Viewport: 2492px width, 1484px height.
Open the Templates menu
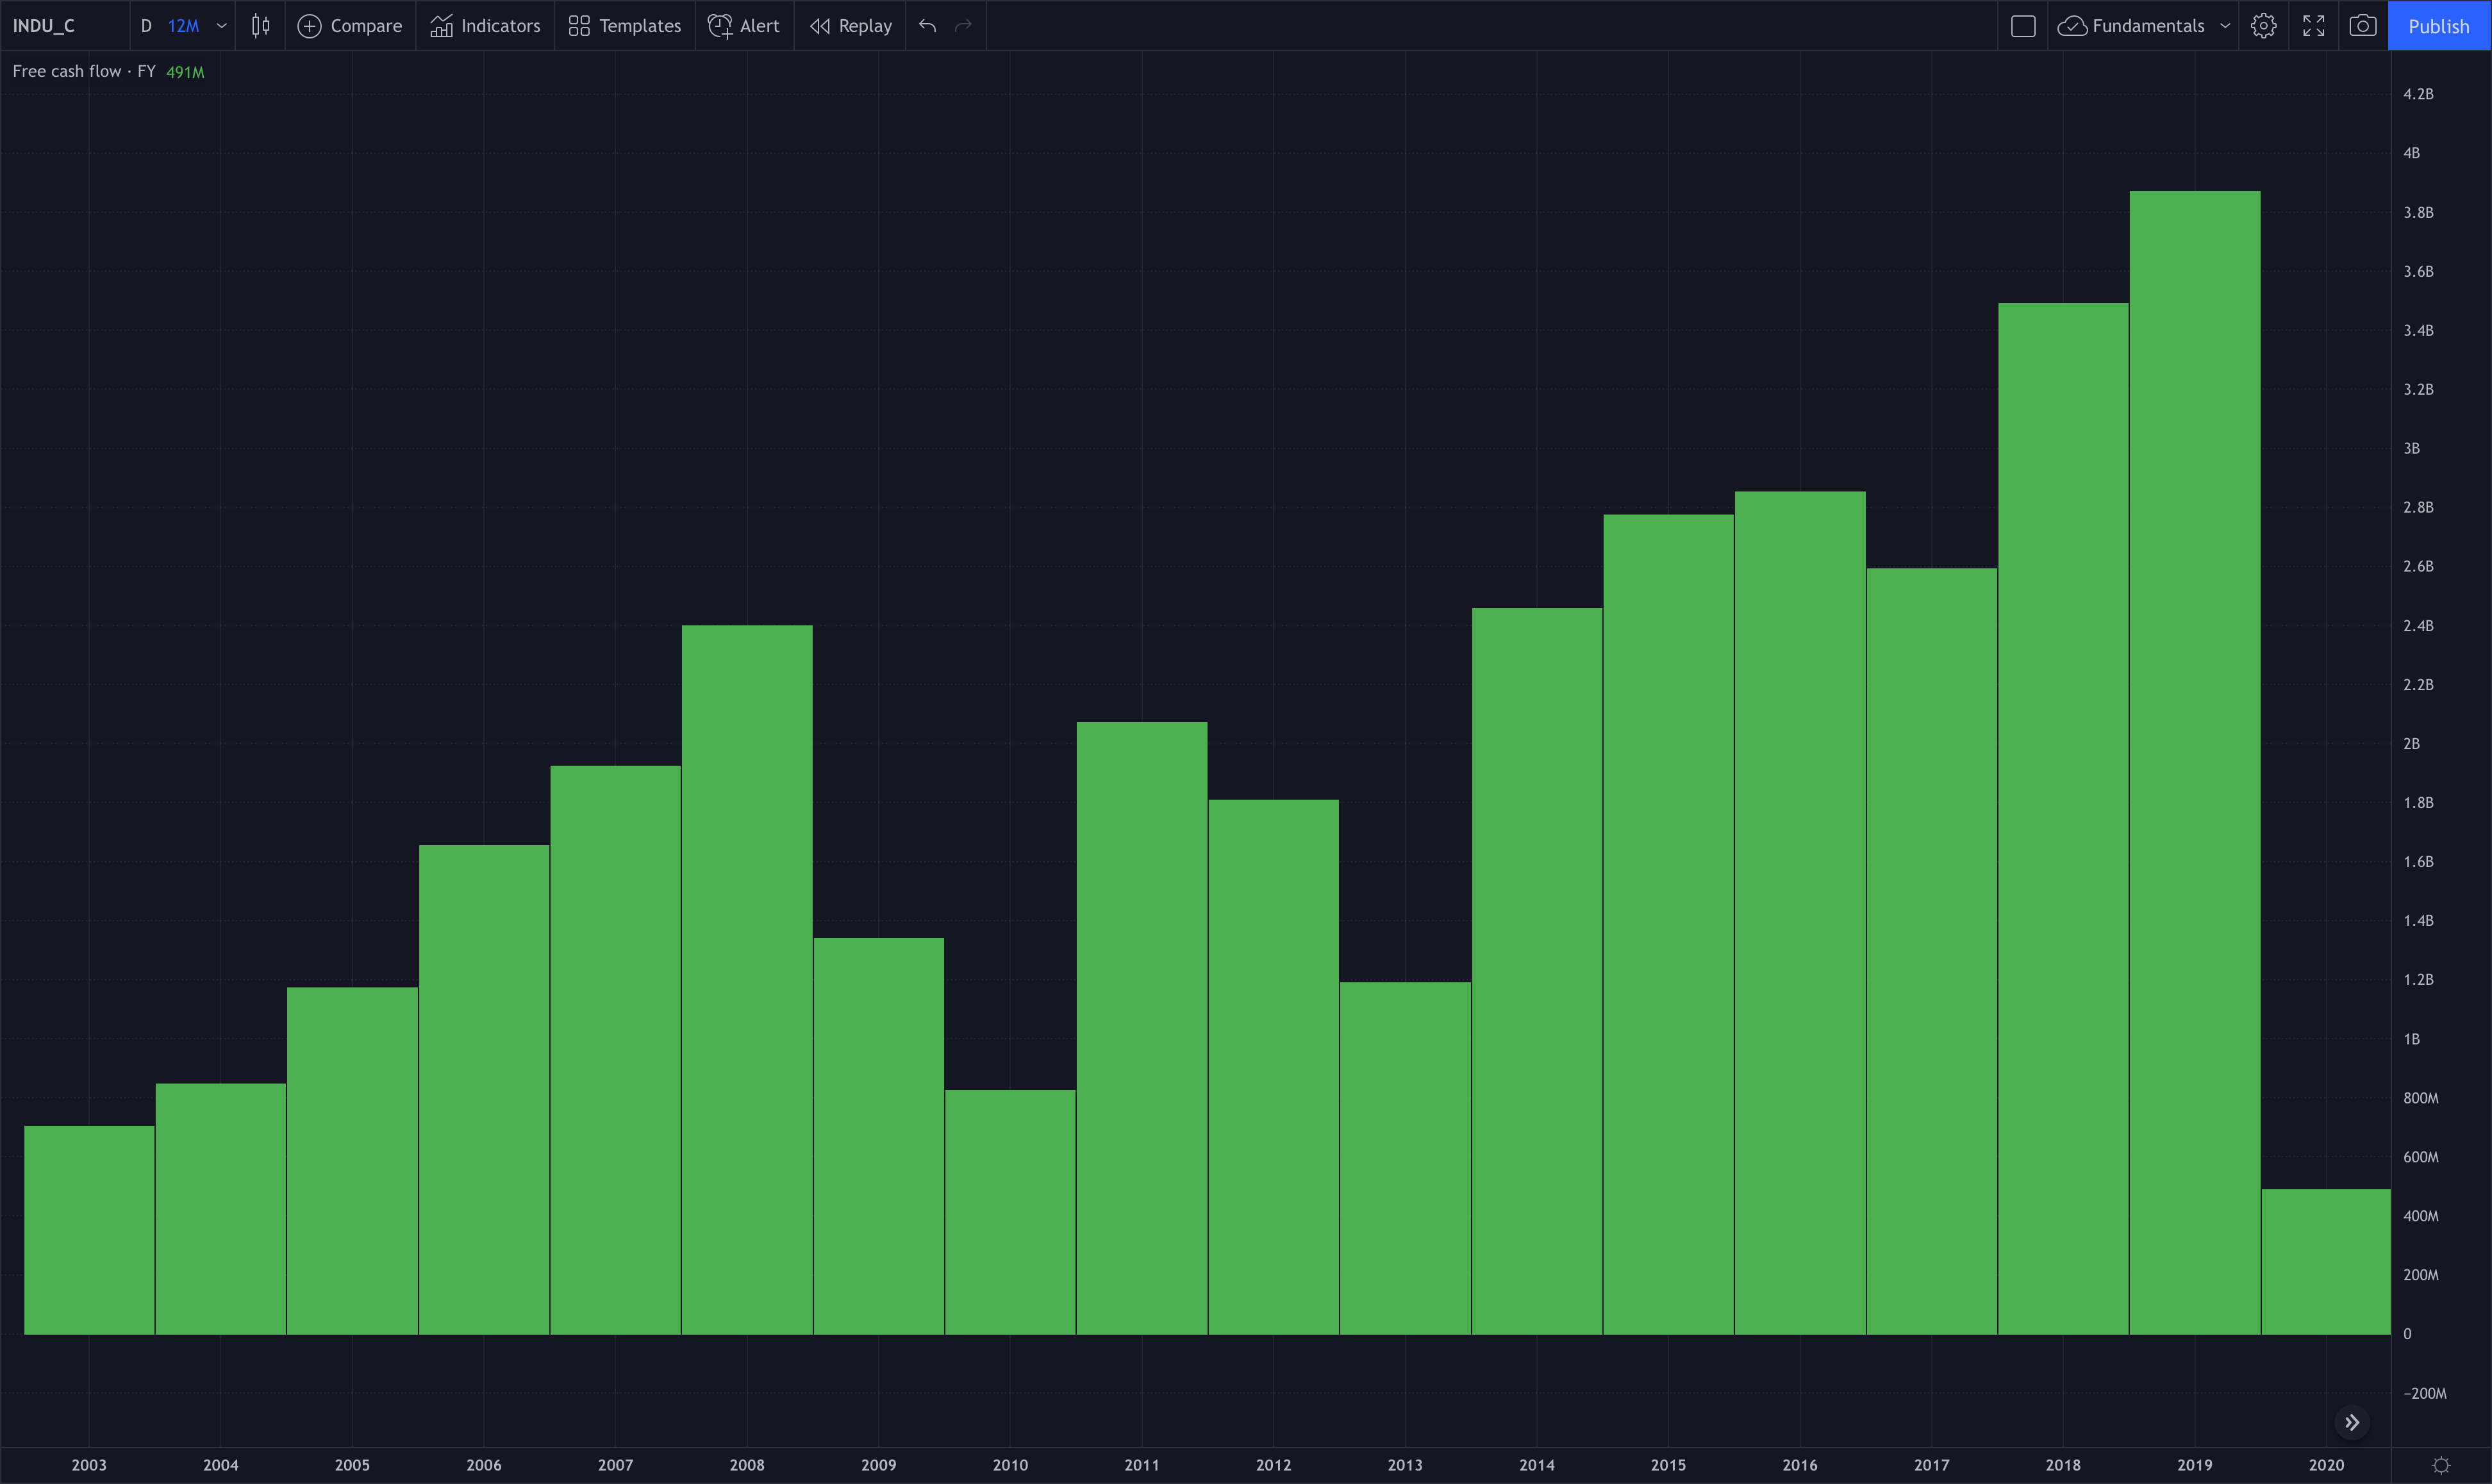point(625,26)
